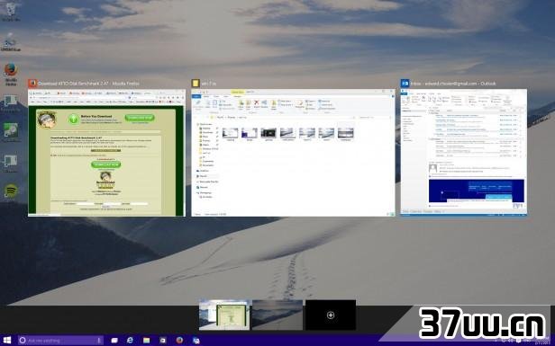Switch to the second virtual desktop thumbnail
555x346 pixels.
point(277,315)
